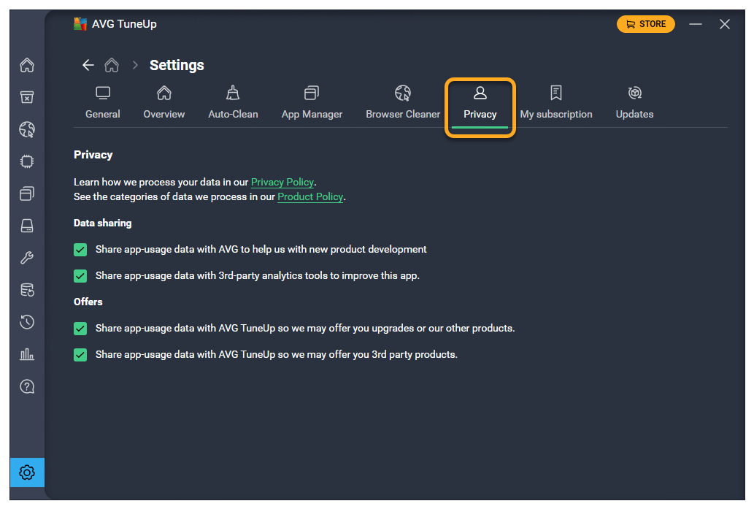Click the history clock sidebar icon
754x509 pixels.
[27, 322]
